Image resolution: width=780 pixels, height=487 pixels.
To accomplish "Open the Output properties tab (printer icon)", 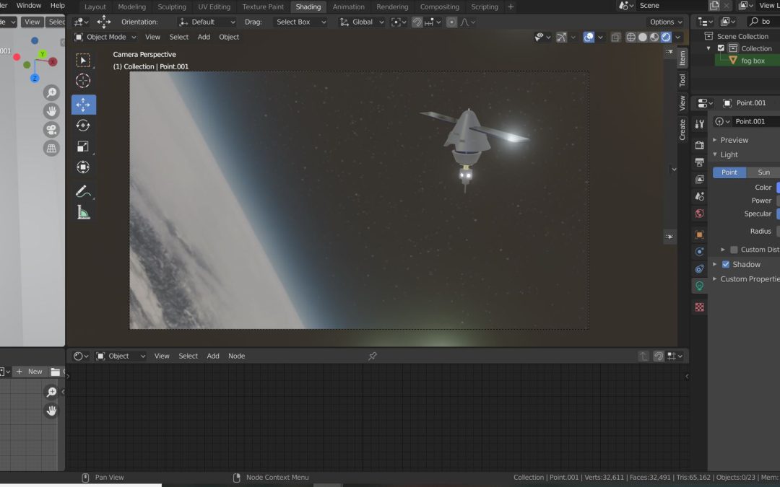I will pyautogui.click(x=699, y=162).
